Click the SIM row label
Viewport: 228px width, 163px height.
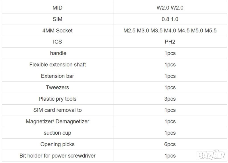[x=58, y=19]
